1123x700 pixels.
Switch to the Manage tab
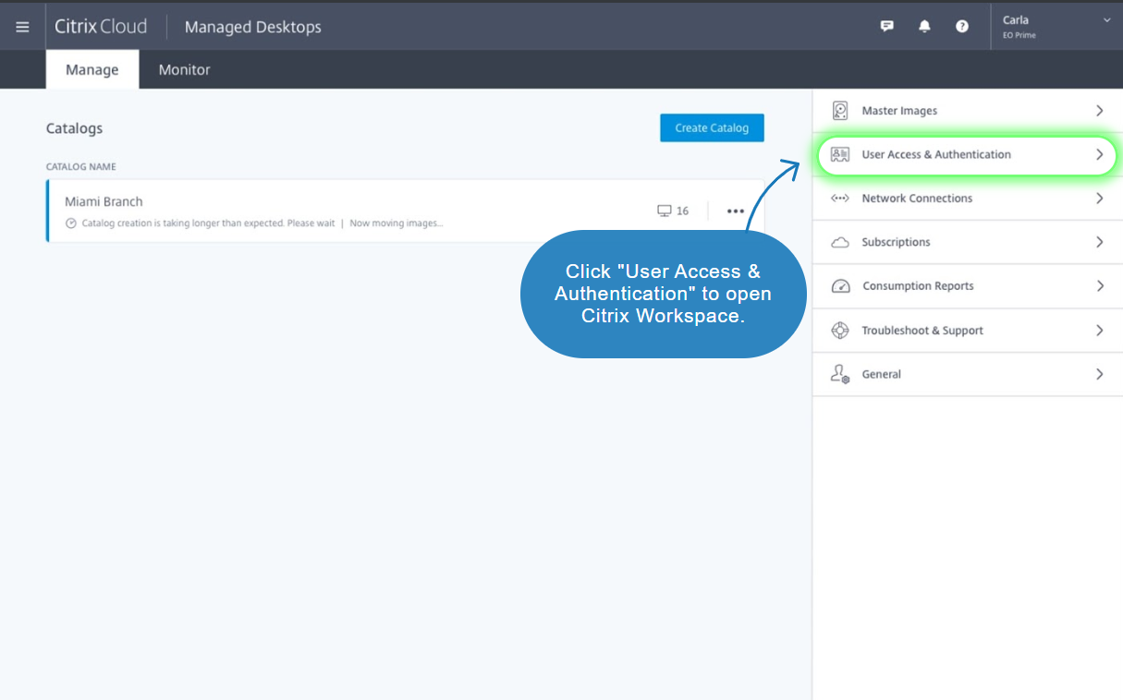tap(92, 69)
